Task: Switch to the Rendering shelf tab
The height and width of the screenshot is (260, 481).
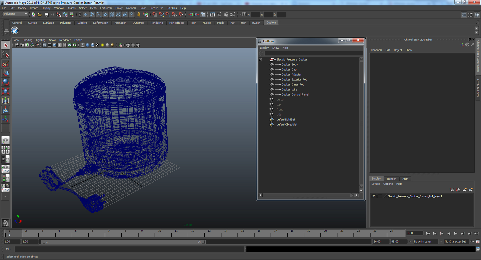Action: point(157,23)
